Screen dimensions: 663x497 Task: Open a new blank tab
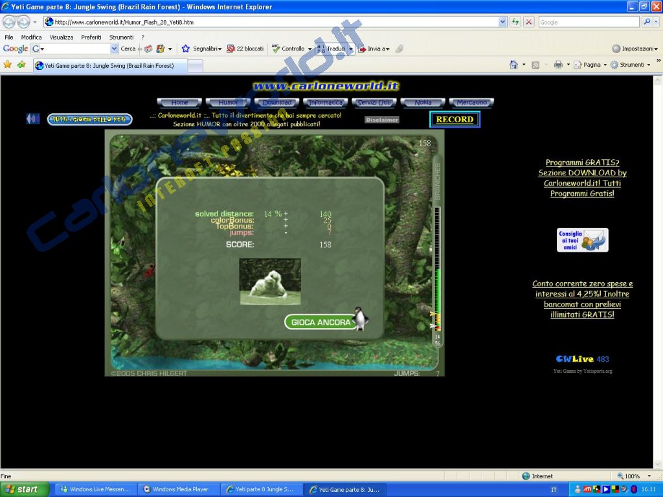tap(195, 66)
